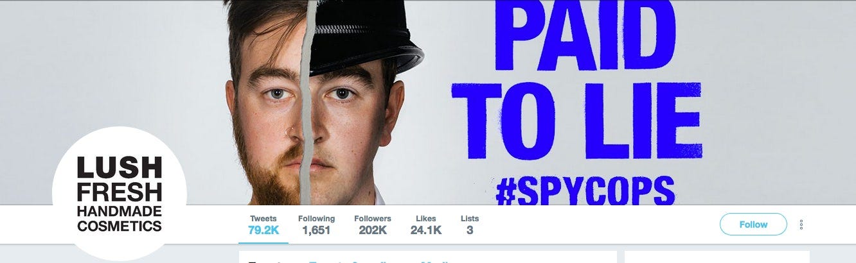Open the three-dot more options menu
Viewport: 856px width, 263px height.
(801, 225)
